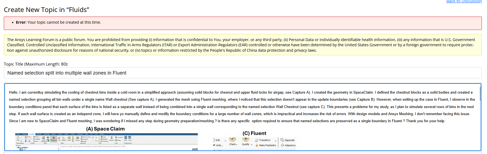Select the Make Polyhedra icon

tap(257, 145)
